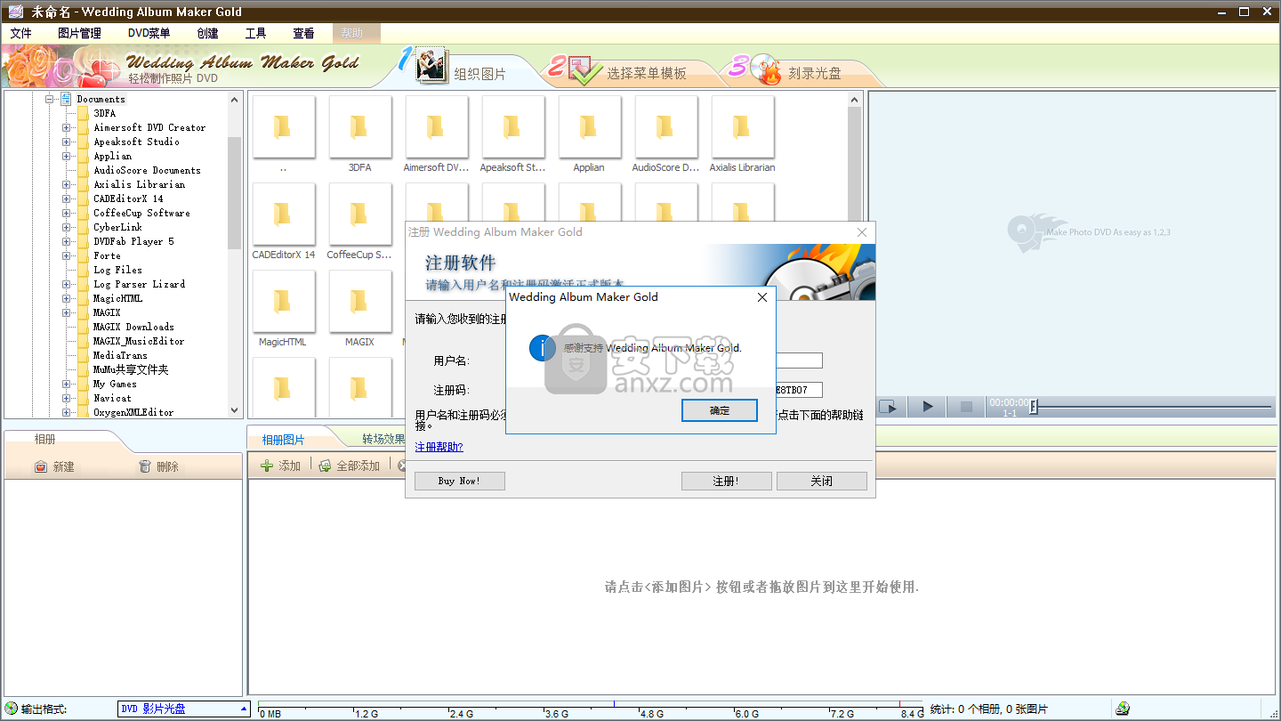Click the 新建 album icon
This screenshot has width=1281, height=721.
(x=40, y=466)
